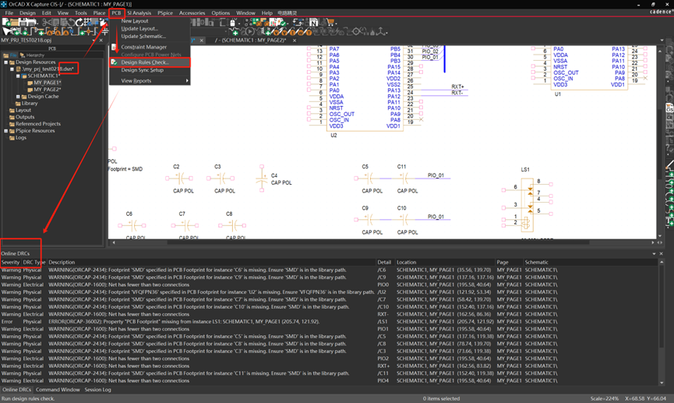Switch to the SCHEMATIC1 : MY_PAGE2 tab
674x403 pixels.
coord(251,40)
